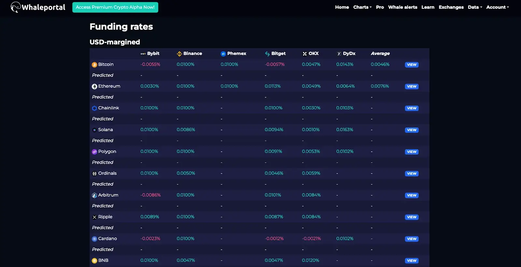Click the Bitget exchange logo
Image resolution: width=521 pixels, height=267 pixels.
click(267, 54)
